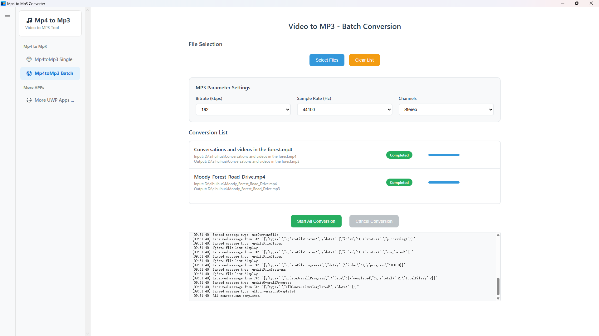The height and width of the screenshot is (336, 599).
Task: Select the Conversations and videos list entry
Action: 281,155
